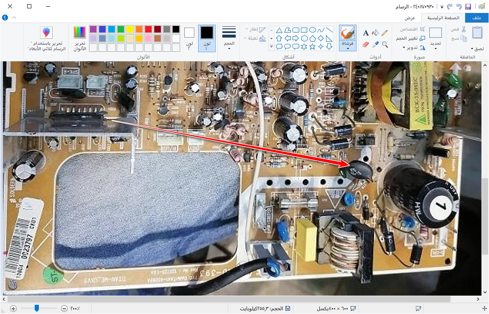The width and height of the screenshot is (489, 314).
Task: Choose the yellow color swatch
Action: click(130, 29)
